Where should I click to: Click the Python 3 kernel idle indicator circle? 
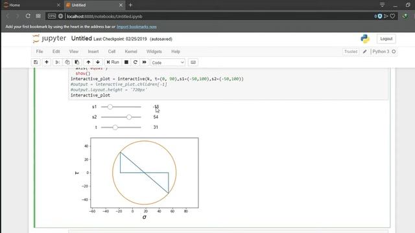click(394, 52)
